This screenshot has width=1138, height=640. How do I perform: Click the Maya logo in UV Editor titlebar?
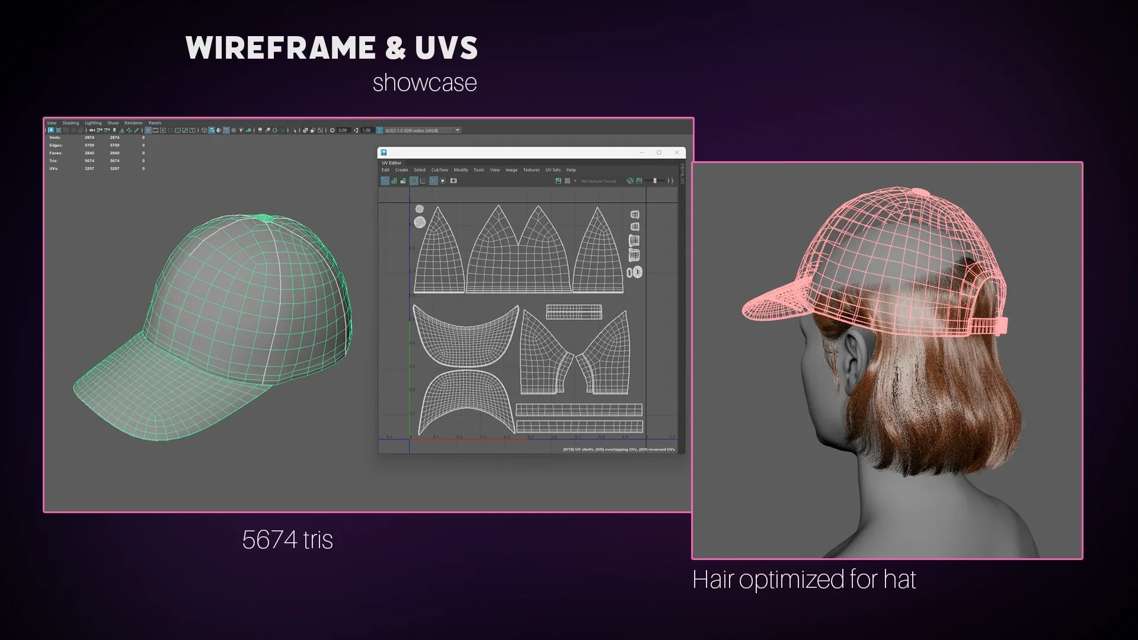[x=384, y=152]
